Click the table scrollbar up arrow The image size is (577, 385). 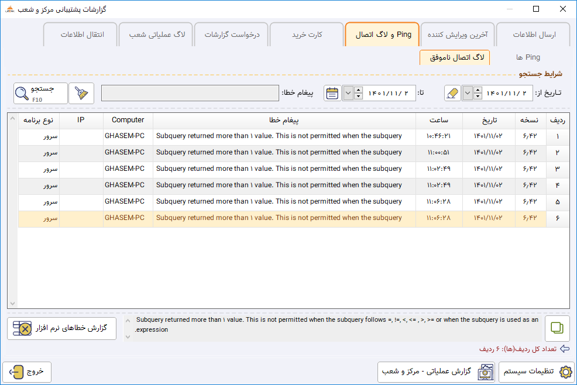pyautogui.click(x=12, y=119)
